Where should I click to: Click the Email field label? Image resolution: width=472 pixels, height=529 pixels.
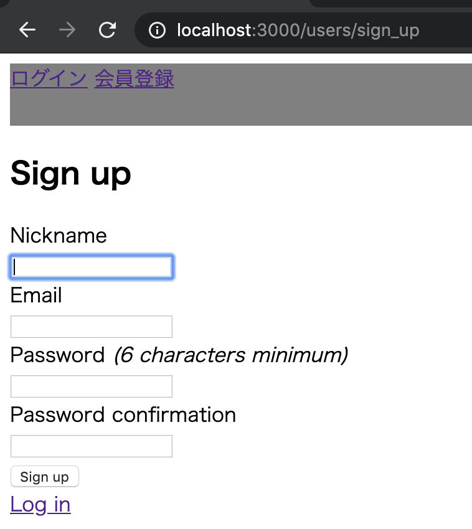pyautogui.click(x=35, y=295)
